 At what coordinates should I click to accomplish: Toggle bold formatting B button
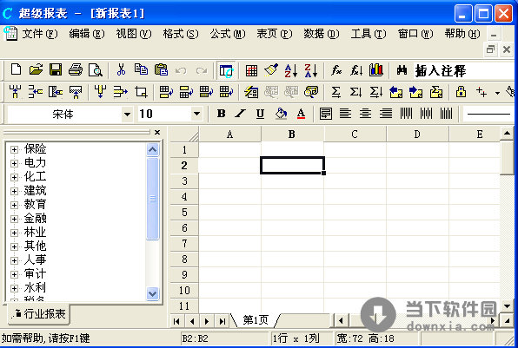coord(221,114)
